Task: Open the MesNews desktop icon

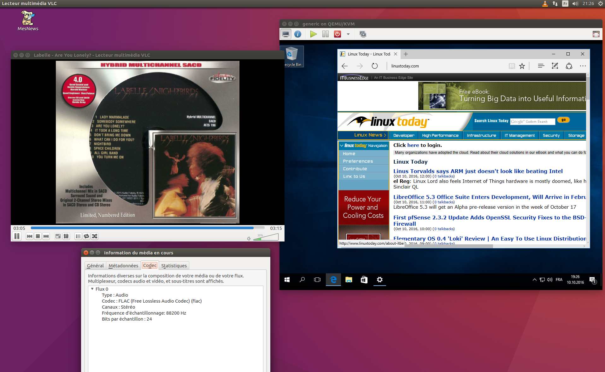Action: (x=28, y=21)
